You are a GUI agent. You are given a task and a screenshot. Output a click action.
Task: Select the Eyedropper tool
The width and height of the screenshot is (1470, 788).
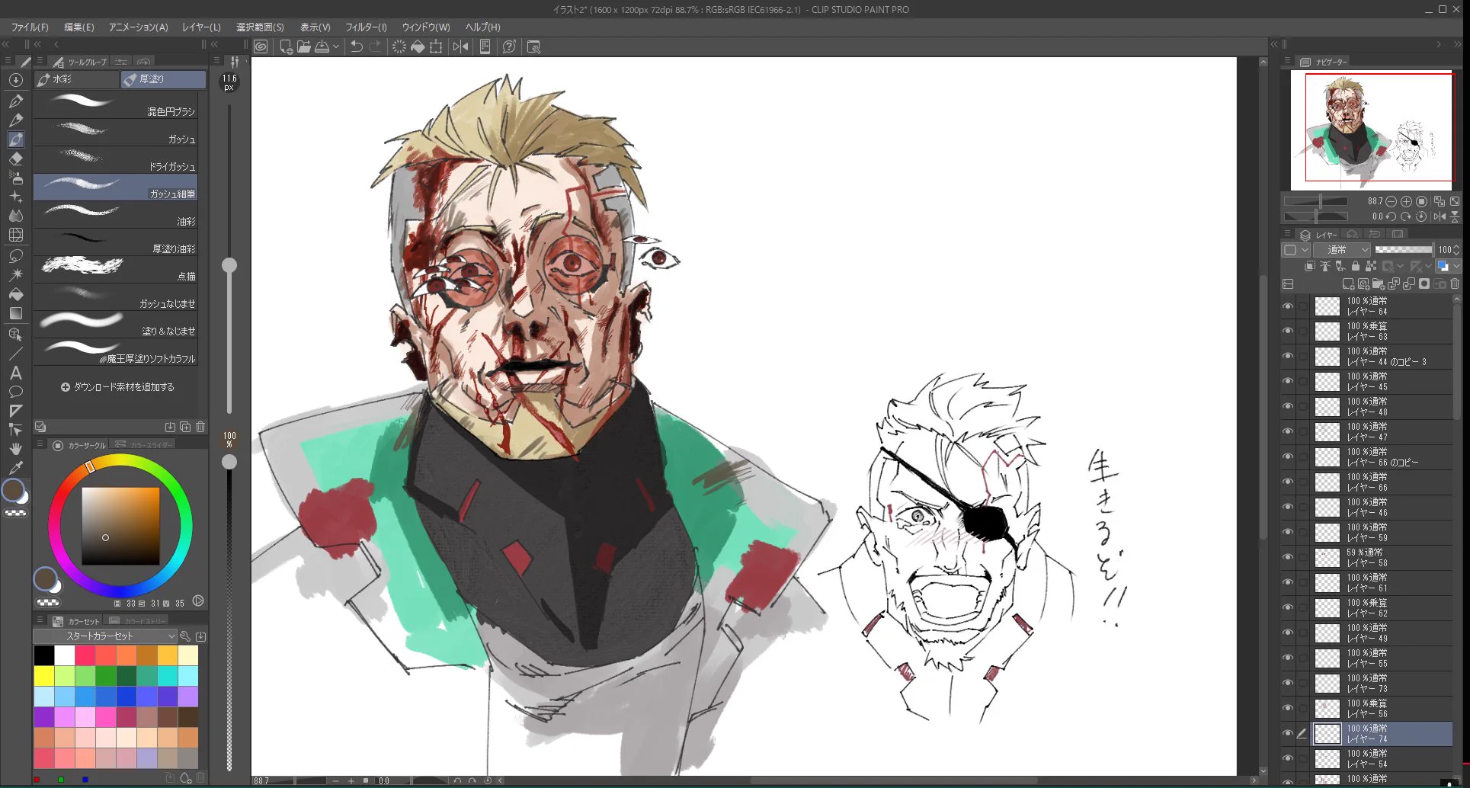coord(16,467)
